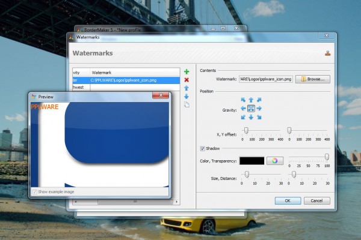Image resolution: width=361 pixels, height=240 pixels.
Task: Click the black shadow color swatch
Action: click(252, 161)
